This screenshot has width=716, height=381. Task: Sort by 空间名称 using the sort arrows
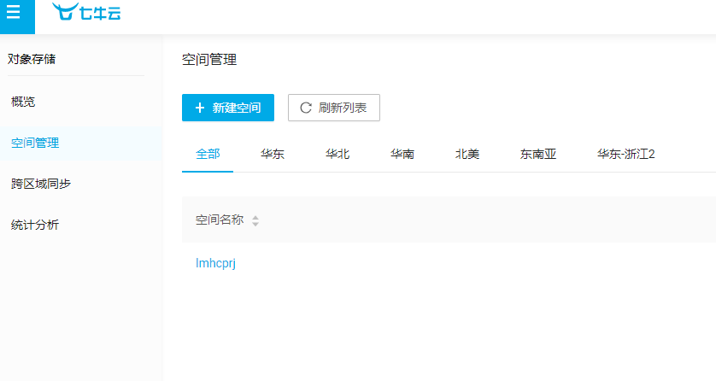point(255,221)
